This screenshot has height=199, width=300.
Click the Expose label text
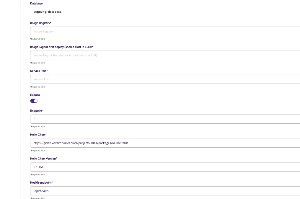[35, 95]
